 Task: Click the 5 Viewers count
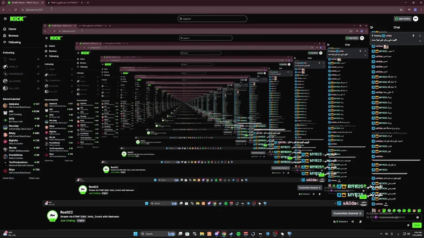pos(341,221)
